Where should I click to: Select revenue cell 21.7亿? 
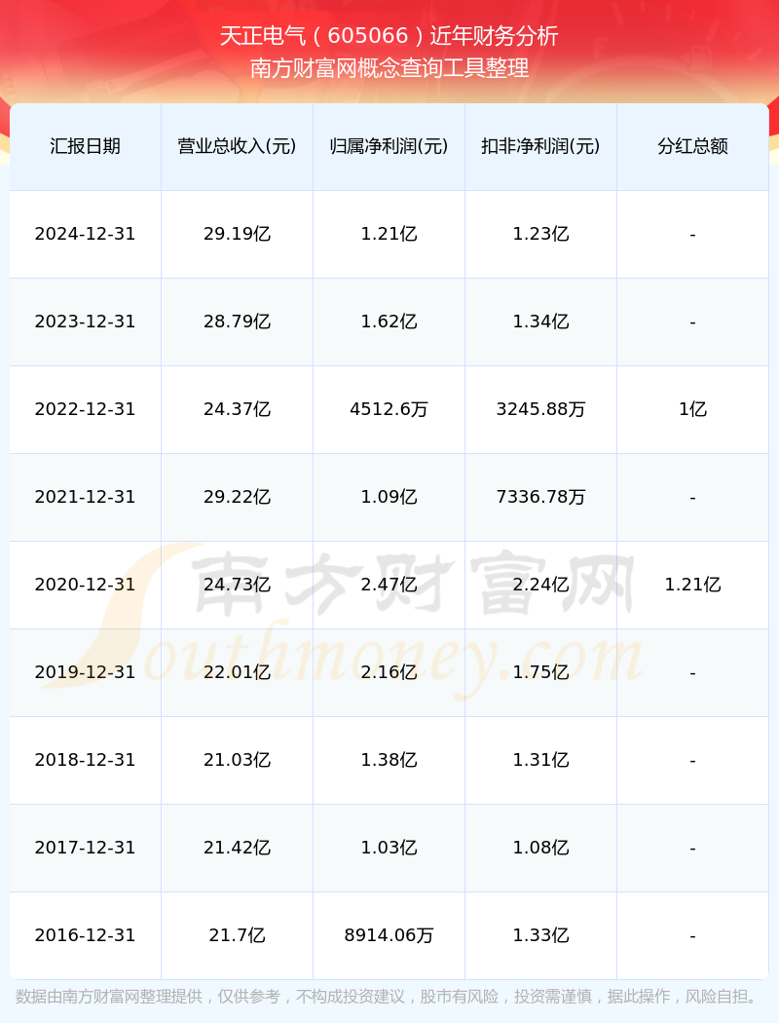(238, 935)
